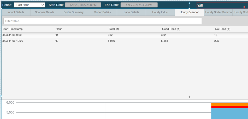The image size is (248, 119).
Task: Click the red dot on null label
Action: click(244, 7)
